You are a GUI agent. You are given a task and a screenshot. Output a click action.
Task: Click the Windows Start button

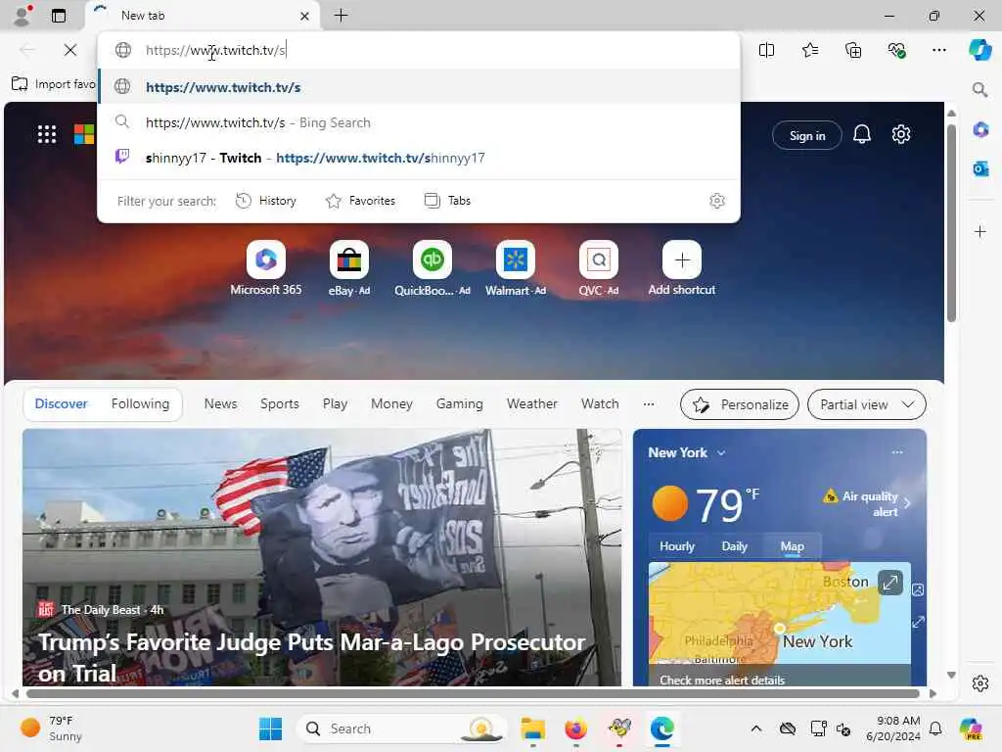point(270,728)
